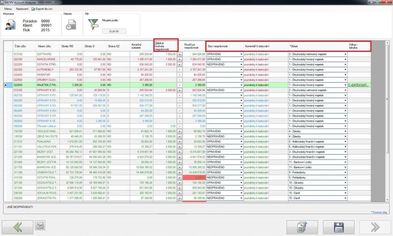
Task: Click the red 2 000,00 cell in row 315100
Action: (x=194, y=177)
